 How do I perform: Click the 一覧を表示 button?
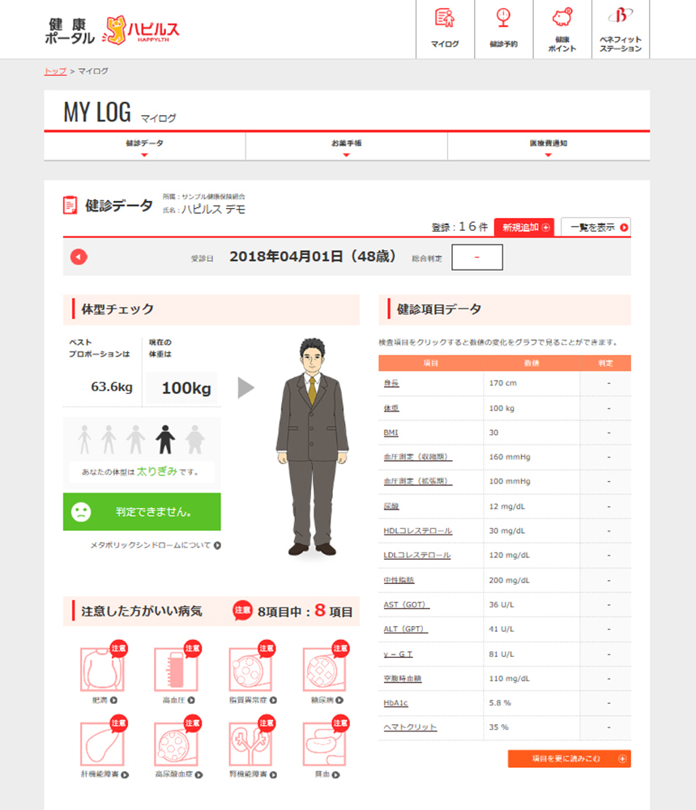(x=596, y=228)
